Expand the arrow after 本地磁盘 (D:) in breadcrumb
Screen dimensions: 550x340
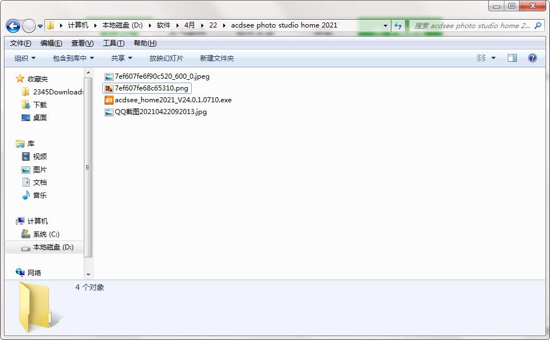click(150, 25)
